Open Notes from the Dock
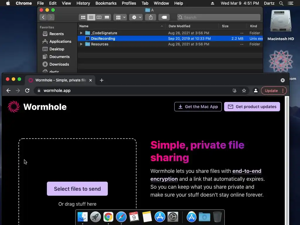Viewport: 300px width, 225px height. point(147,217)
